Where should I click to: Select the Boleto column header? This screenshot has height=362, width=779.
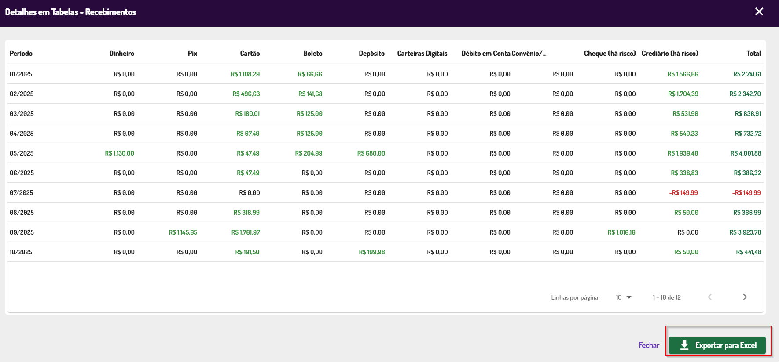pos(313,53)
